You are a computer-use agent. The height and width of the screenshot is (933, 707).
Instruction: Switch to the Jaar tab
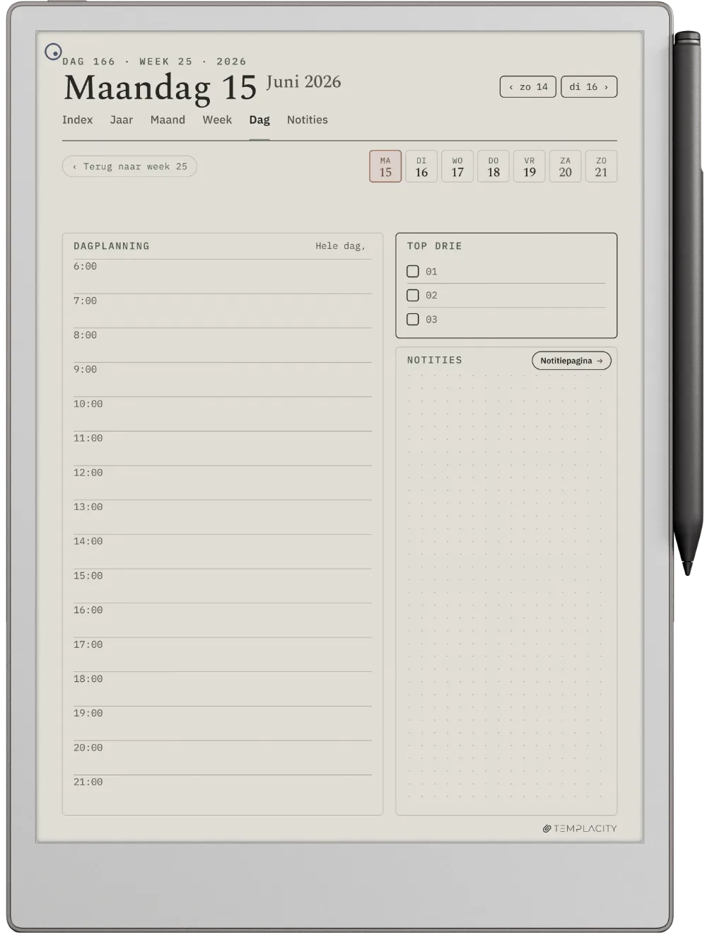122,120
